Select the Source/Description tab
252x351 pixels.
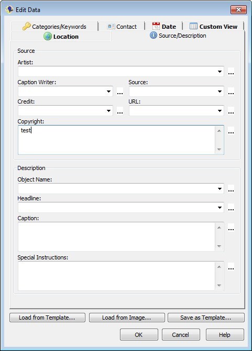tap(178, 36)
